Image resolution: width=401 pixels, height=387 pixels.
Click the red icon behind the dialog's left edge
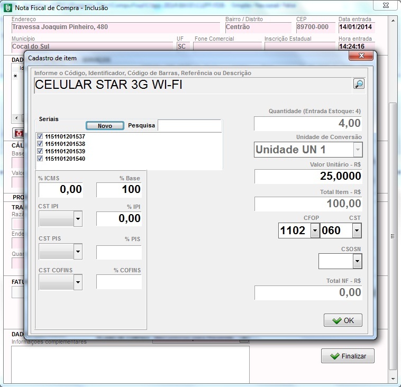tap(19, 133)
